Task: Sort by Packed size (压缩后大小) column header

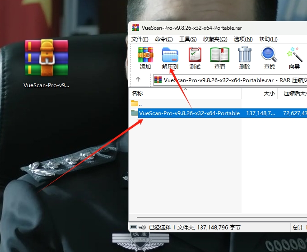Action: coord(293,93)
